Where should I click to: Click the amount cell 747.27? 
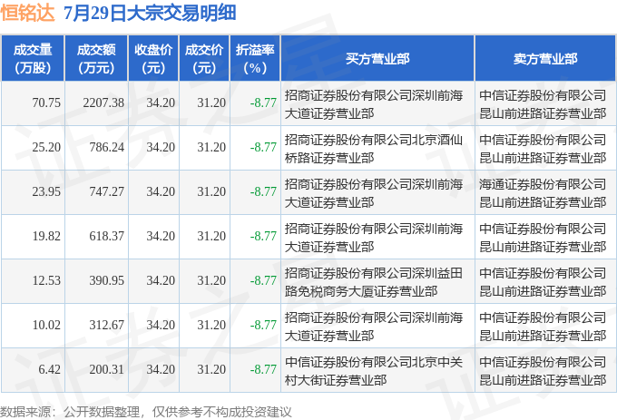pos(107,192)
